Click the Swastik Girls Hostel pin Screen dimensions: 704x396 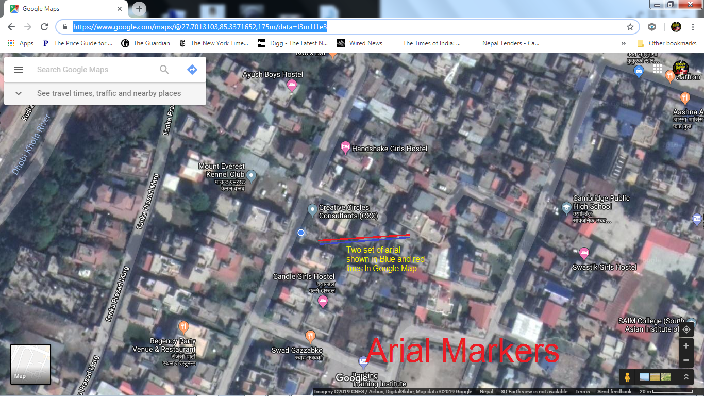tap(583, 254)
